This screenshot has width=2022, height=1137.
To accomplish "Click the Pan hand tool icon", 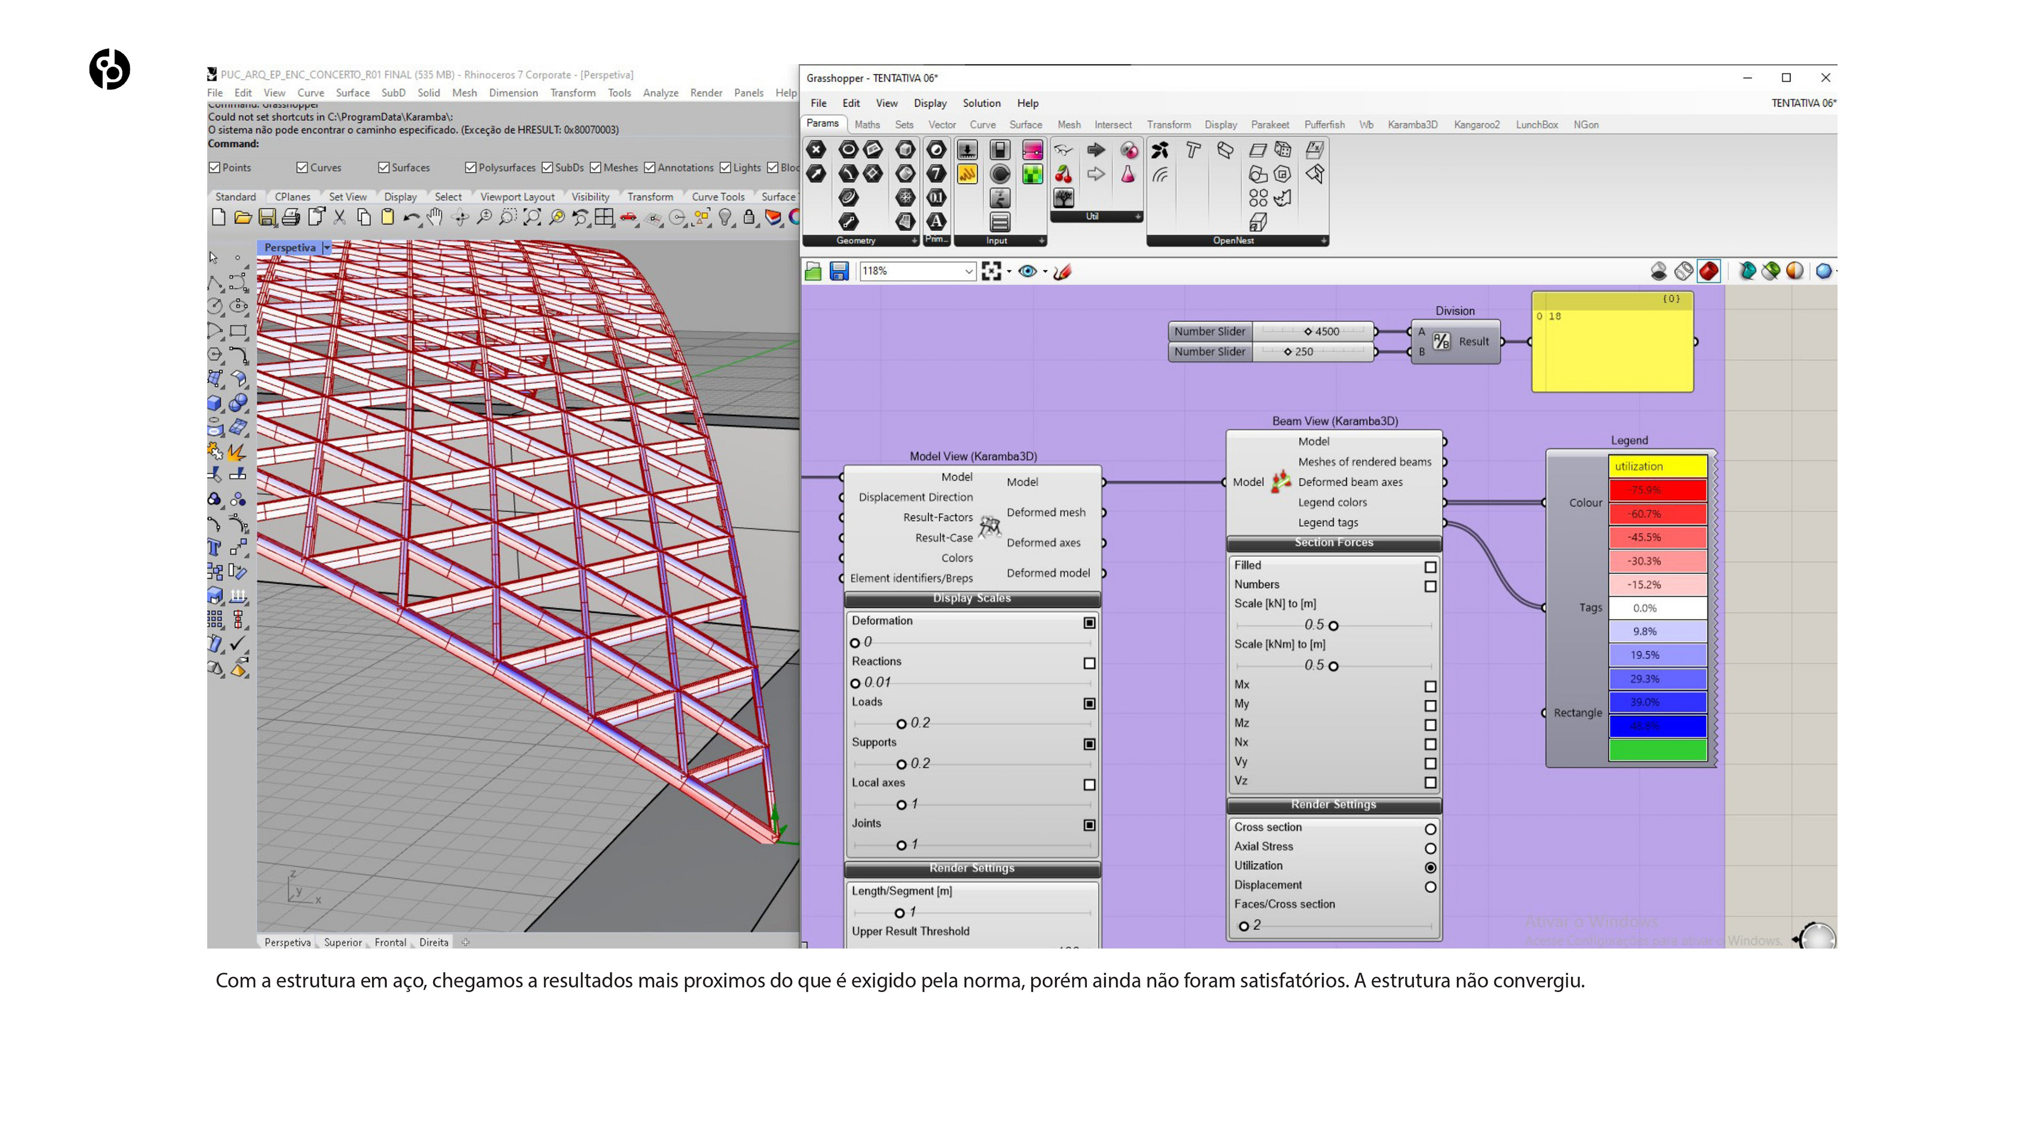I will pyautogui.click(x=435, y=217).
